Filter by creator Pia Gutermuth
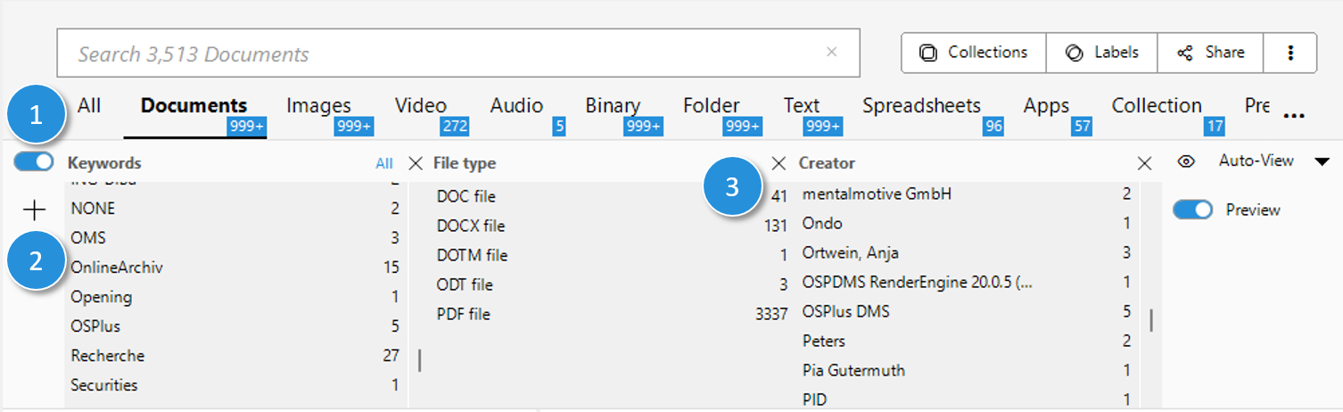Screen dimensions: 1343x412 coord(967,370)
